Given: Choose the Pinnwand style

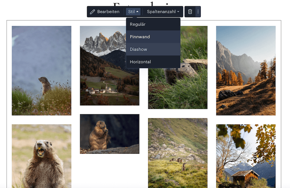Looking at the screenshot, I should [153, 37].
